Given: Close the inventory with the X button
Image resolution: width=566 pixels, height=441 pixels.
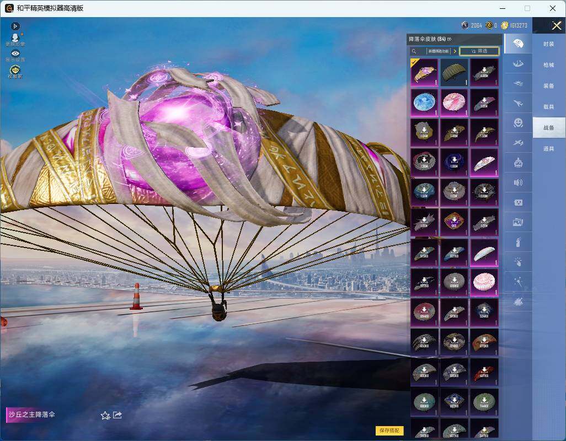Looking at the screenshot, I should pos(556,25).
